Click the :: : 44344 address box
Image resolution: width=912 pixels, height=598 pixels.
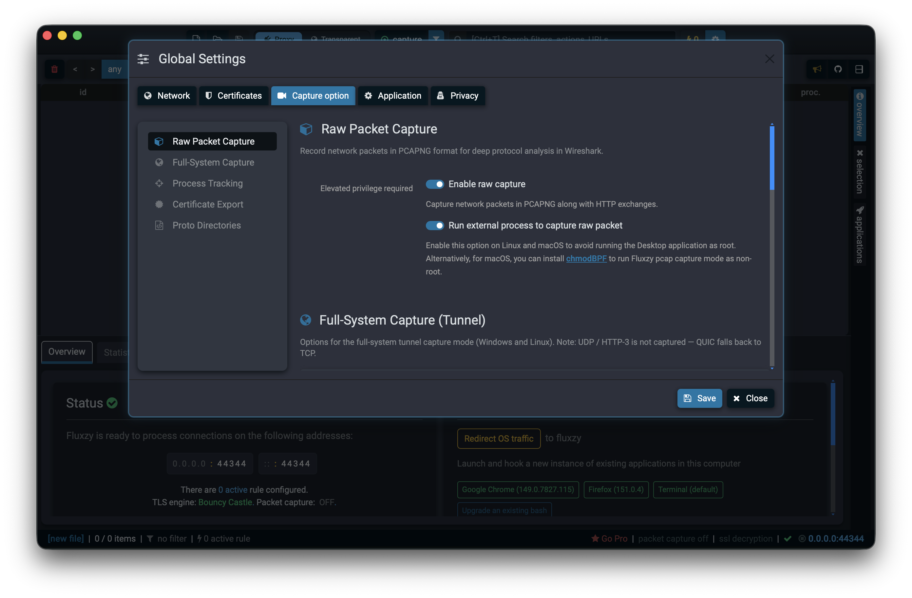click(x=288, y=464)
